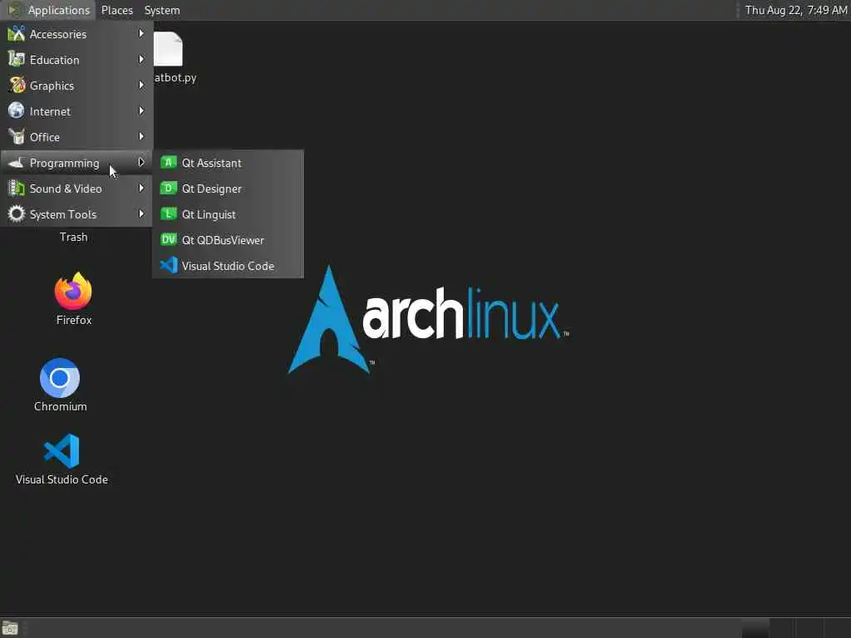Launch Visual Studio Code from submenu
The width and height of the screenshot is (851, 638).
point(228,266)
